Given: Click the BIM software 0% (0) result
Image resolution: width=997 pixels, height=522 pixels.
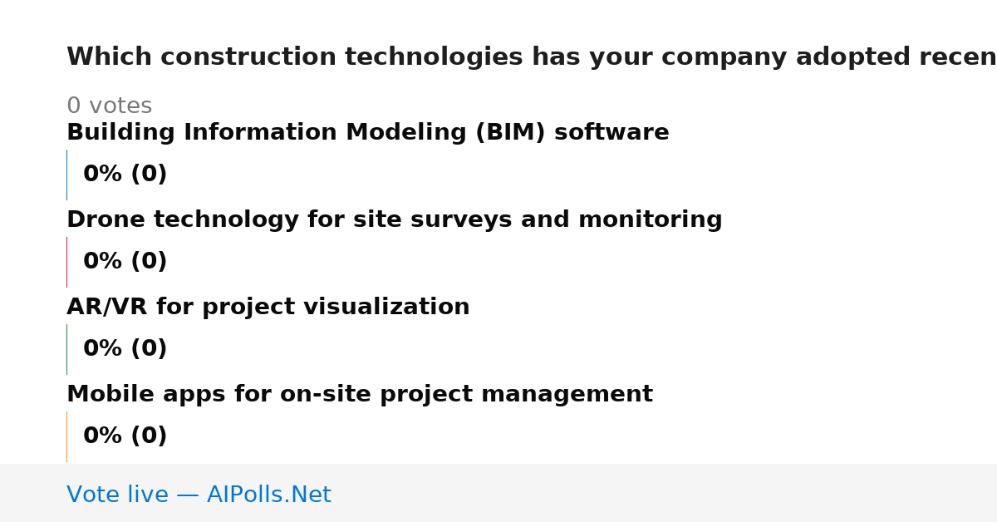Looking at the screenshot, I should [125, 175].
